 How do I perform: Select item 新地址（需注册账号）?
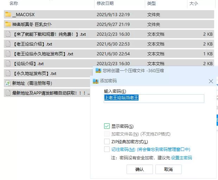point(32,83)
